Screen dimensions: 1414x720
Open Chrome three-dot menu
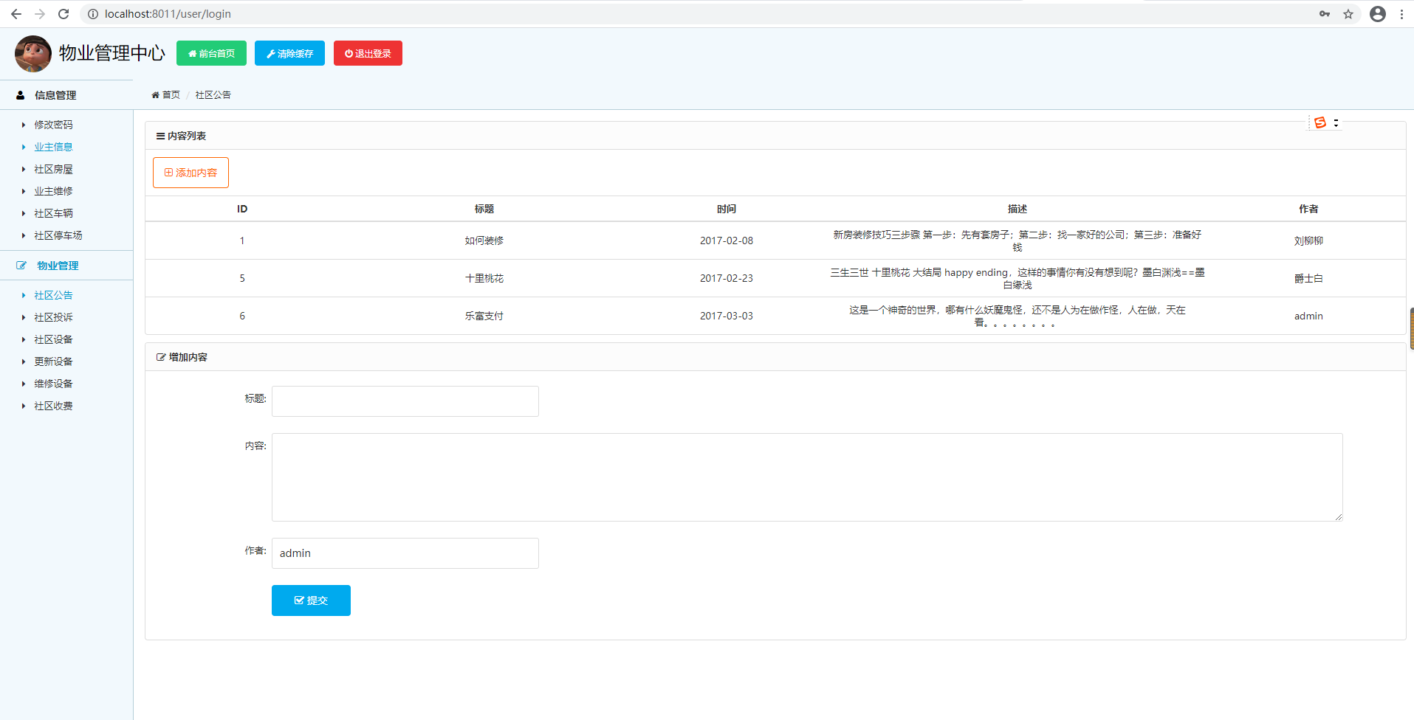pyautogui.click(x=1401, y=14)
